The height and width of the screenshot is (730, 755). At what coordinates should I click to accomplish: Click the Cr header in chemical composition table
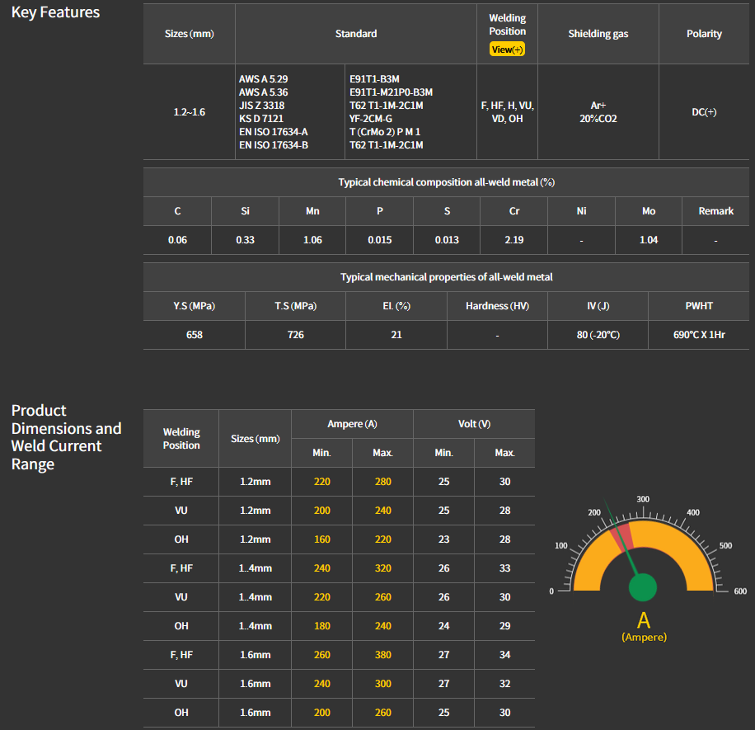tap(514, 211)
